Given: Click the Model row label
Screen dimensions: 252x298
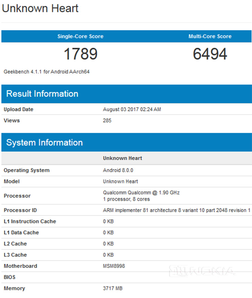Looking at the screenshot, I should pos(12,181).
